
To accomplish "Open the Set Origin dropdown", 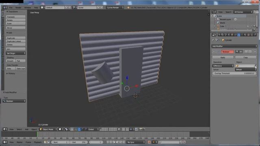I will (x=16, y=53).
